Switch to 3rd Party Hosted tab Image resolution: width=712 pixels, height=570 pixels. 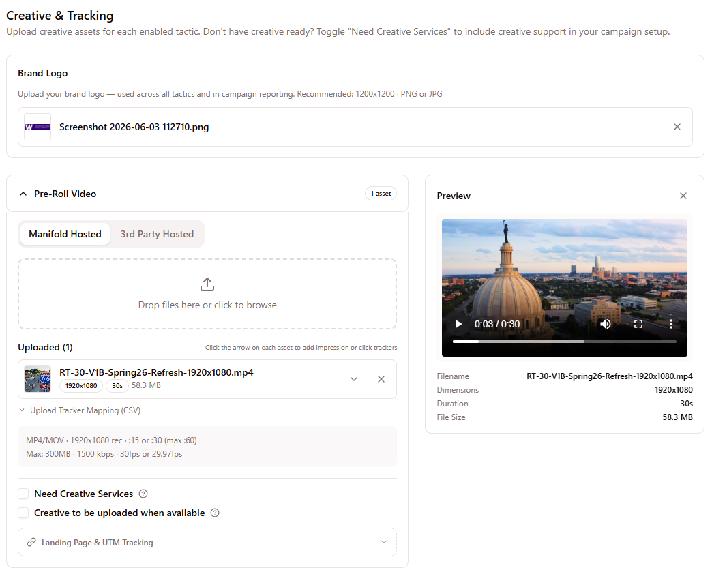[x=157, y=234]
